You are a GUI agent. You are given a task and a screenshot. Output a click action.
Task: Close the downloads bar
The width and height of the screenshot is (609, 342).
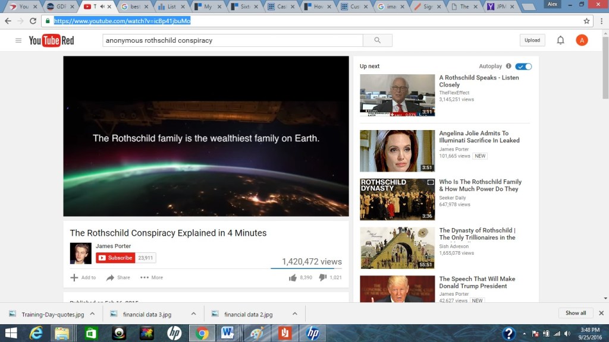coord(601,313)
